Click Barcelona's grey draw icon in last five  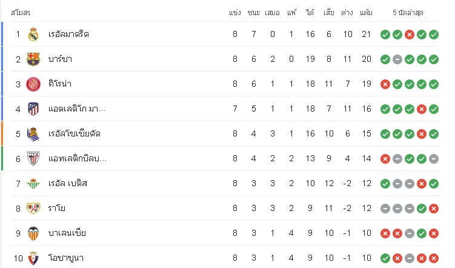(397, 59)
